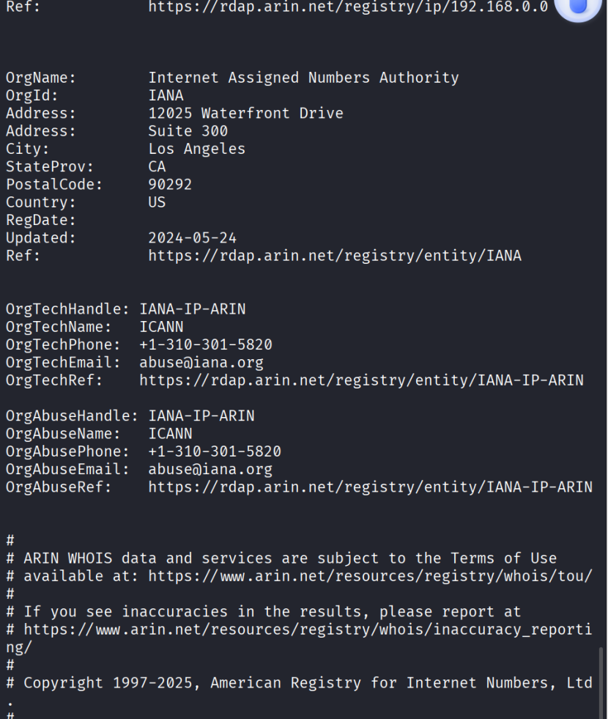Click the Copyright 1997-2025 line
This screenshot has height=719, width=608.
[x=308, y=682]
